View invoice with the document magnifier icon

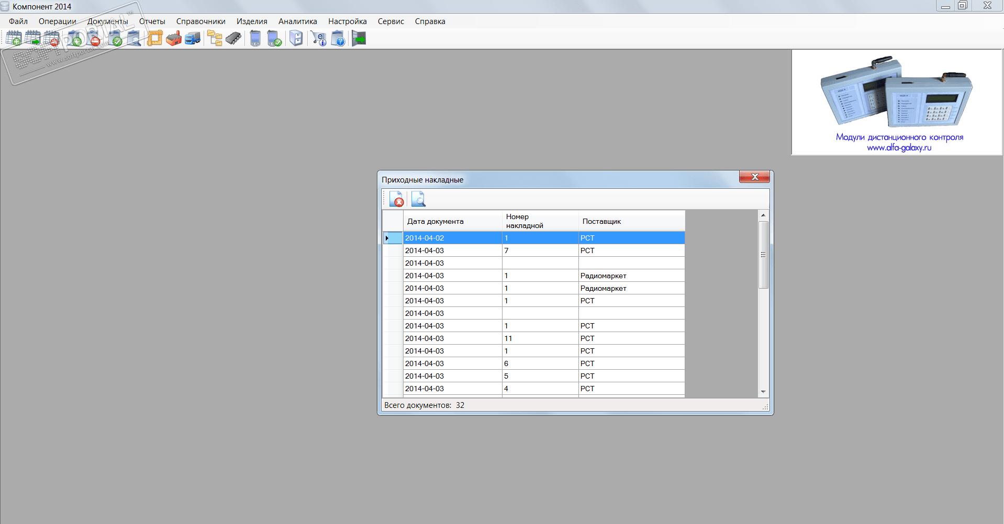(418, 199)
